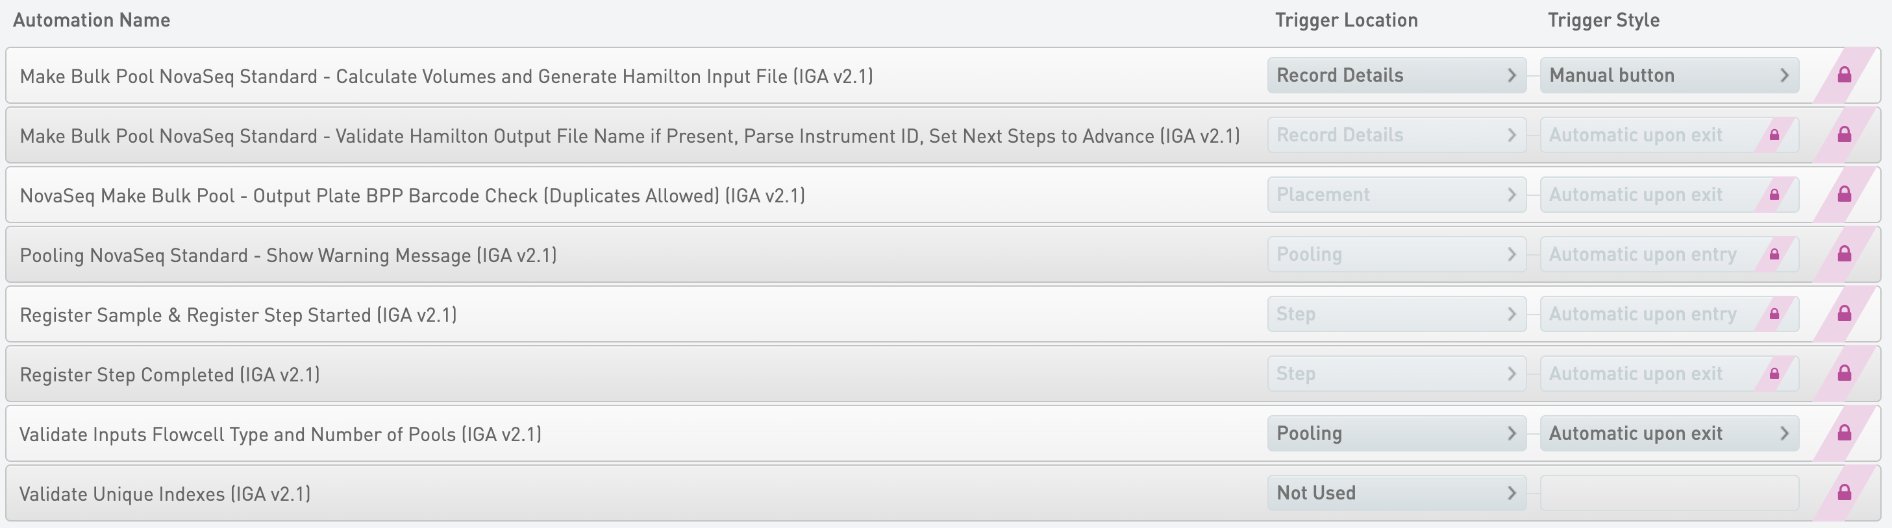The height and width of the screenshot is (528, 1892).
Task: Click empty trigger style field for Validate Unique Indexes
Action: [x=1669, y=493]
